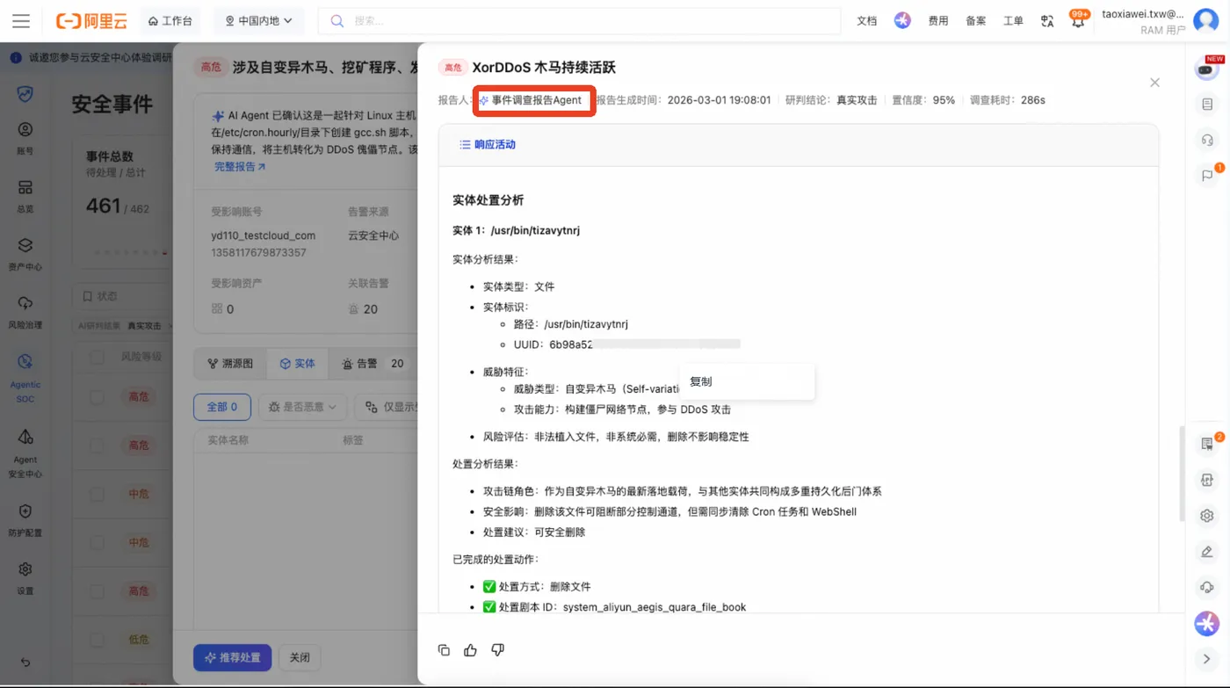The width and height of the screenshot is (1230, 688).
Task: Open the AI assistant icon in top bar
Action: [902, 20]
